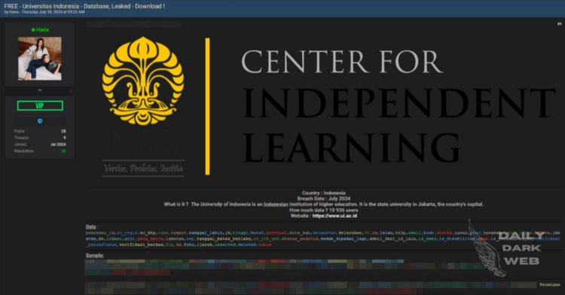Click the green star icon beside Hana
The image size is (565, 295).
(x=33, y=30)
